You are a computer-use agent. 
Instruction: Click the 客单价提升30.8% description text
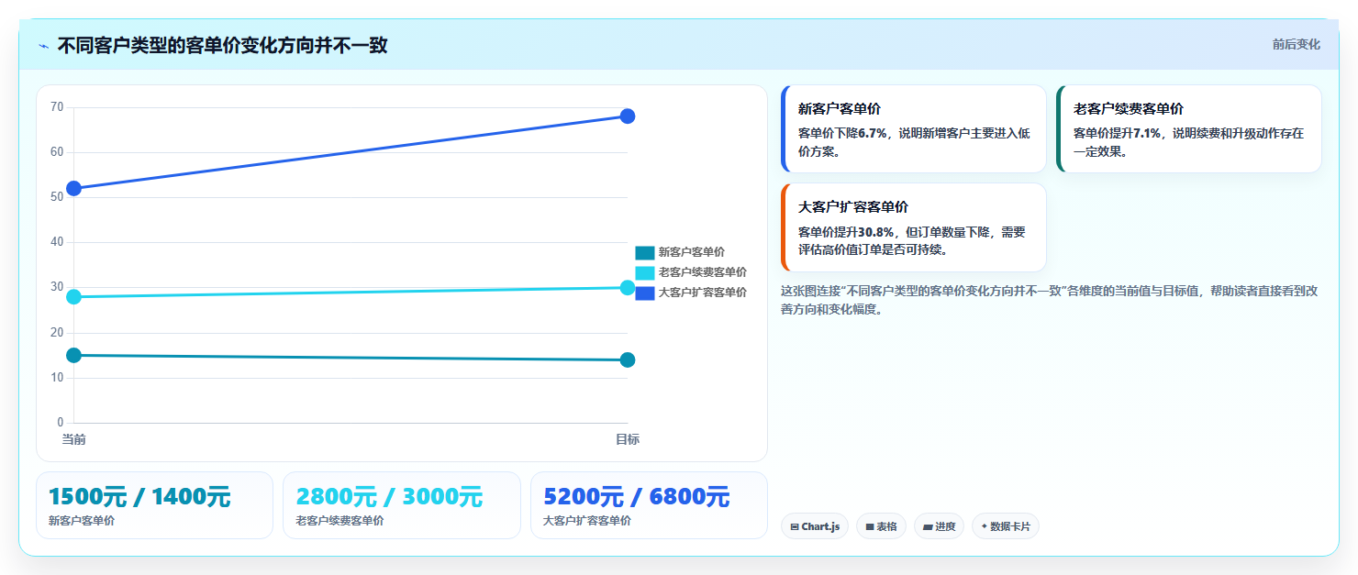(912, 240)
